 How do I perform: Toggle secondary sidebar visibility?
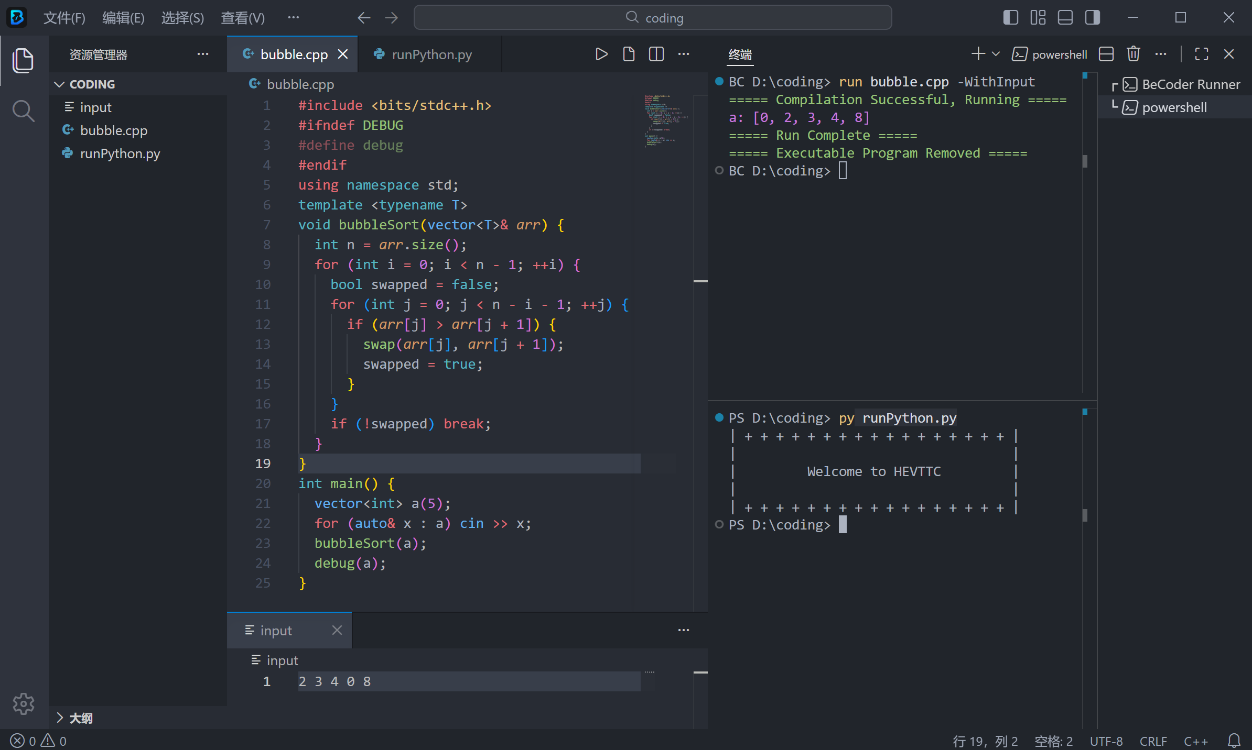pyautogui.click(x=1093, y=18)
